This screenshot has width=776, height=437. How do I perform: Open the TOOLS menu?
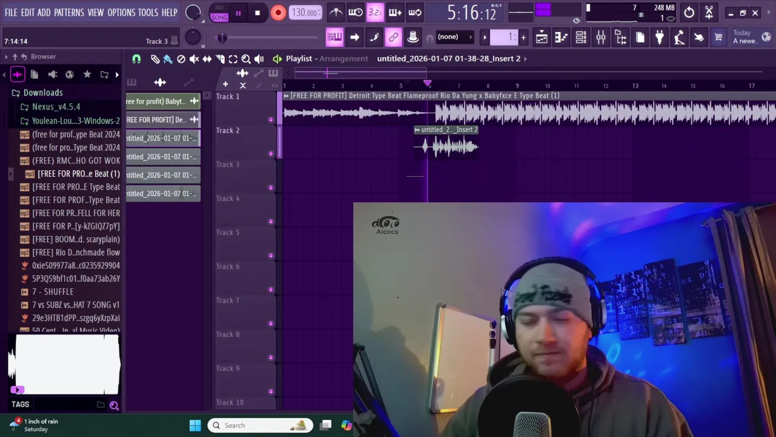(x=148, y=12)
